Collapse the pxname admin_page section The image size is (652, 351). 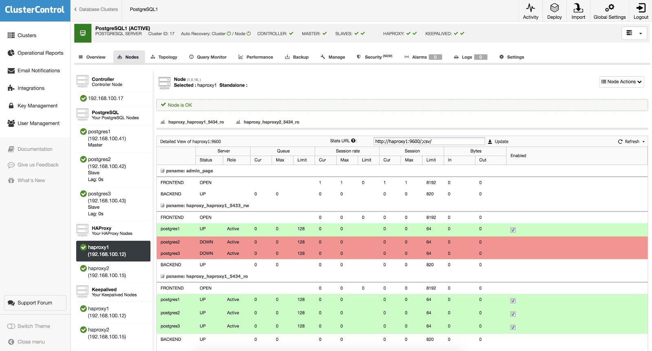tap(162, 171)
